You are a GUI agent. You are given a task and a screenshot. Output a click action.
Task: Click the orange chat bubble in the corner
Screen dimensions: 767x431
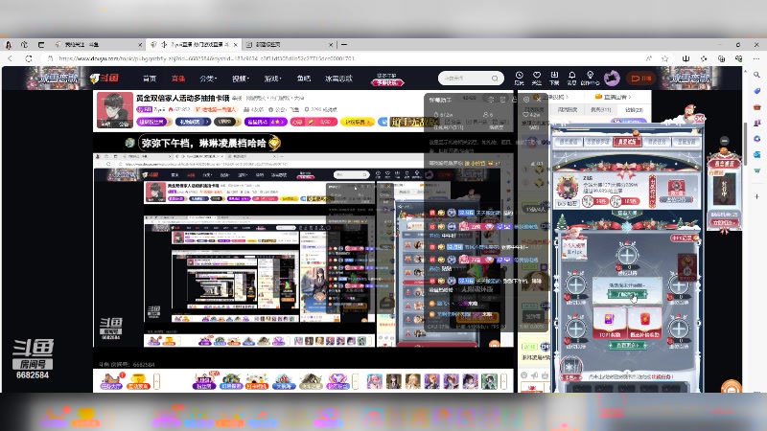(732, 388)
